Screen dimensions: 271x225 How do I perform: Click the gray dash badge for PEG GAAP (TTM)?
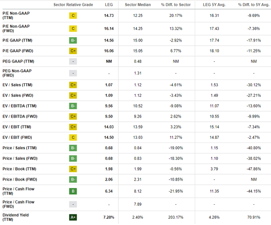click(x=73, y=61)
